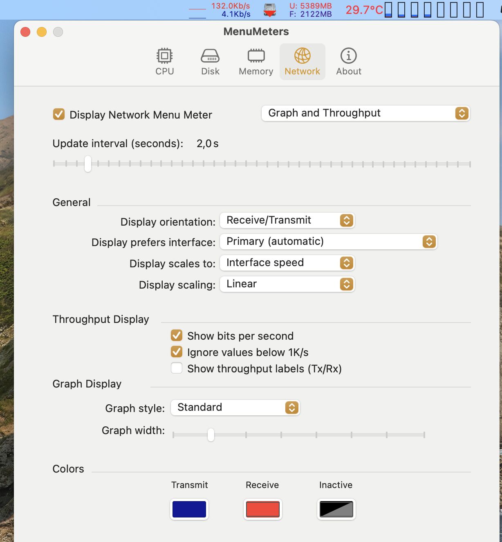Open the Display orientation dropdown
The image size is (502, 542).
coord(287,220)
